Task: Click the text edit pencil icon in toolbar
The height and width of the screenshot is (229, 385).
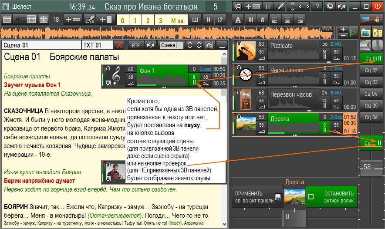Action: pyautogui.click(x=89, y=20)
